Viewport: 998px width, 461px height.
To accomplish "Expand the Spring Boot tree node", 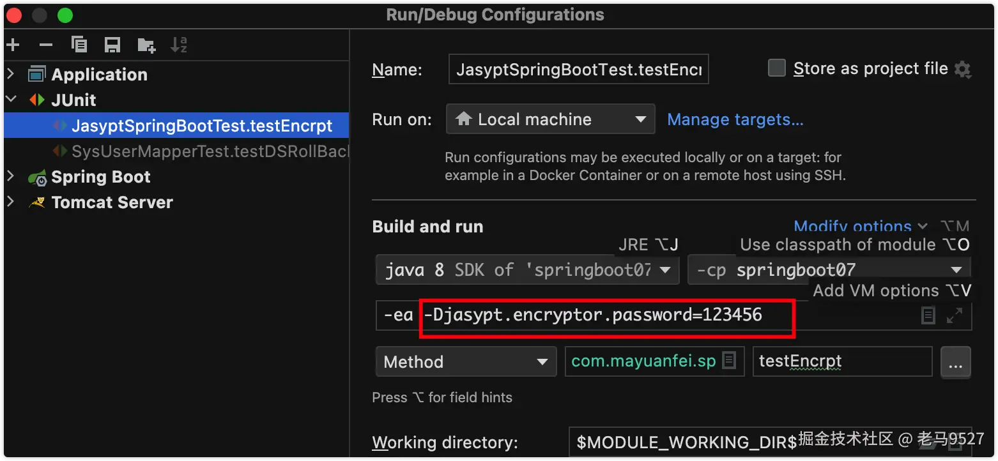I will click(x=10, y=176).
